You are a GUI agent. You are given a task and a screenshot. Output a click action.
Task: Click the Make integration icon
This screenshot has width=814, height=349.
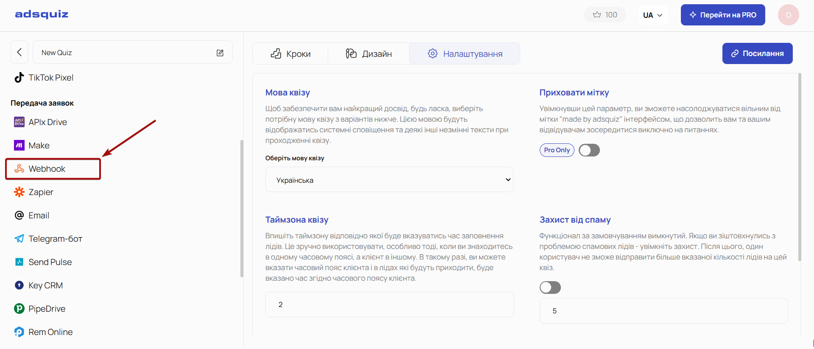(19, 145)
